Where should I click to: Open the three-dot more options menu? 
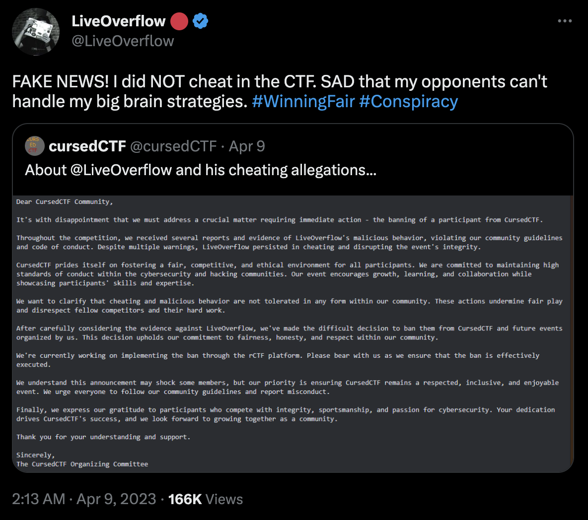[565, 21]
